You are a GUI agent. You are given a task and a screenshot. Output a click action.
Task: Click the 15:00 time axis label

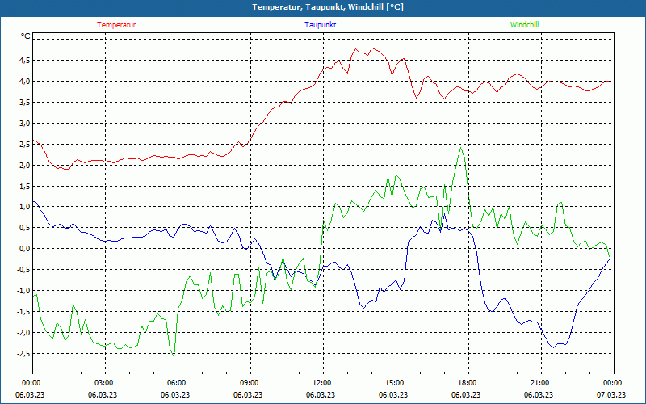click(396, 383)
